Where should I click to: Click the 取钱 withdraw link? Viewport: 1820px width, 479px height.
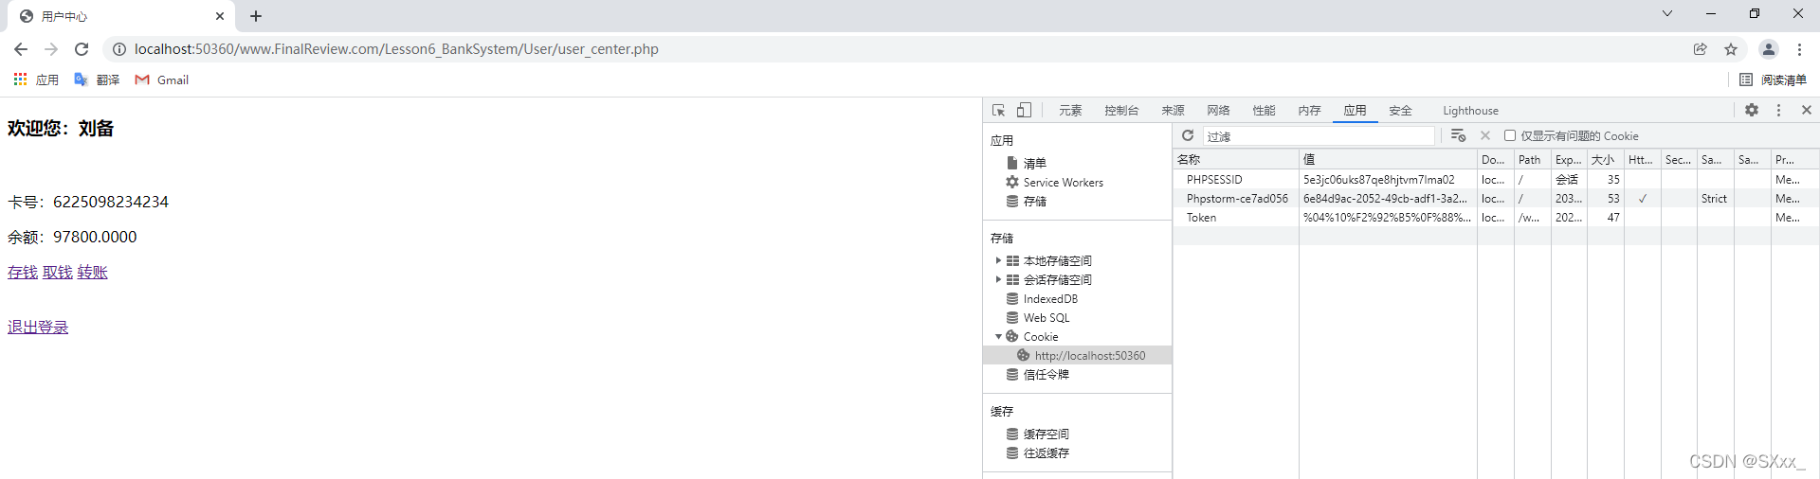[58, 272]
